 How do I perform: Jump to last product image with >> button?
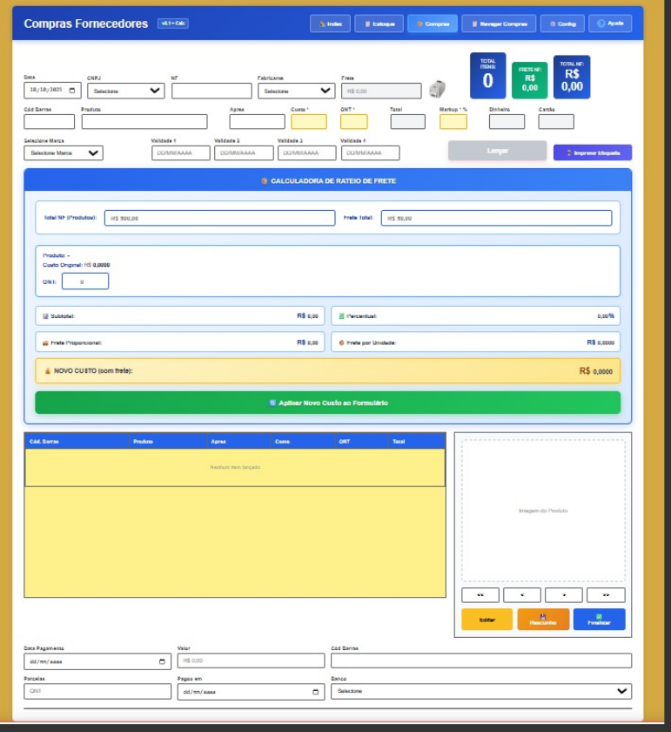606,595
